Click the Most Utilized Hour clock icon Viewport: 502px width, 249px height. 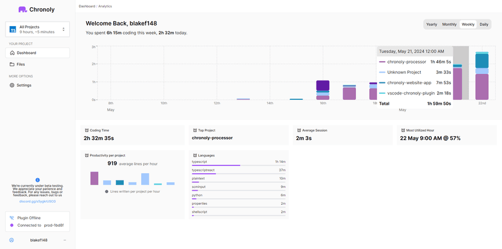click(403, 131)
